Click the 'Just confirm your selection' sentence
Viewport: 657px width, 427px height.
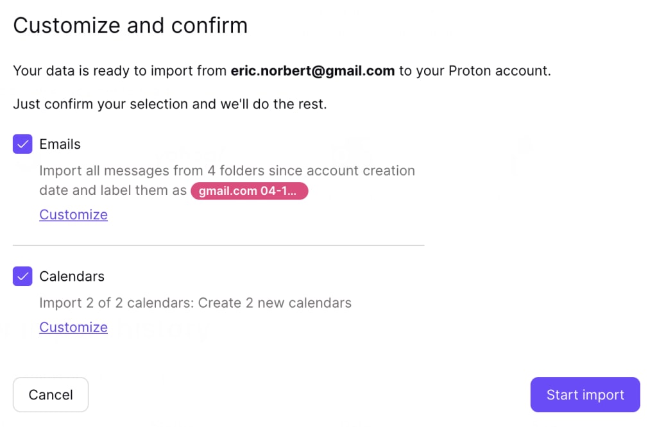[x=170, y=104]
